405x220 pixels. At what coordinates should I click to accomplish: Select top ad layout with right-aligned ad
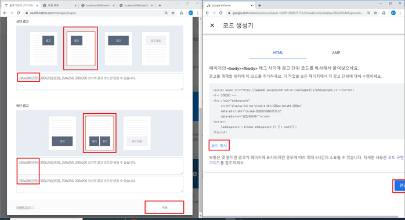point(44,49)
